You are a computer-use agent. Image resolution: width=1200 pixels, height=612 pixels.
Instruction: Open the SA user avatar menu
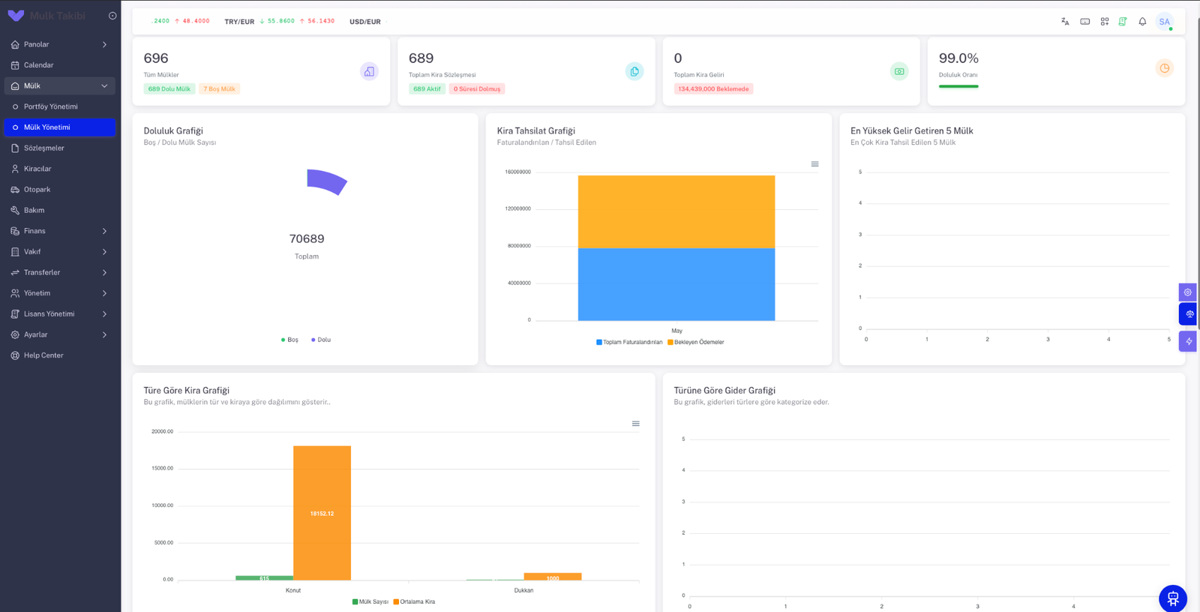point(1164,22)
